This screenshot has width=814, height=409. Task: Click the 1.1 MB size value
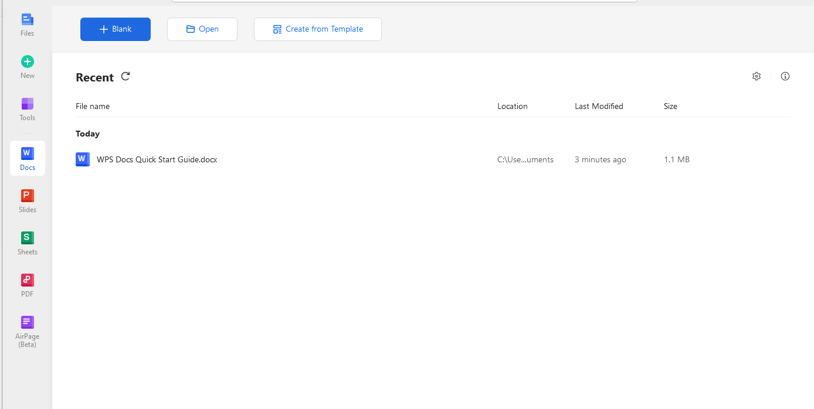[x=677, y=159]
